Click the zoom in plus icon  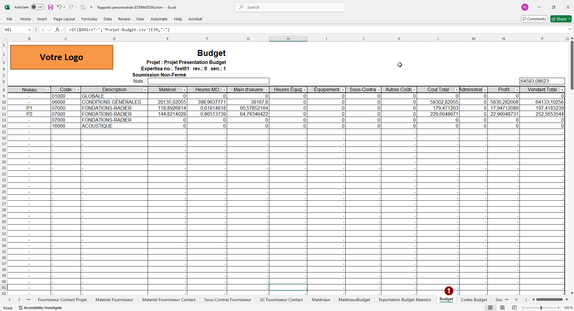click(x=559, y=308)
